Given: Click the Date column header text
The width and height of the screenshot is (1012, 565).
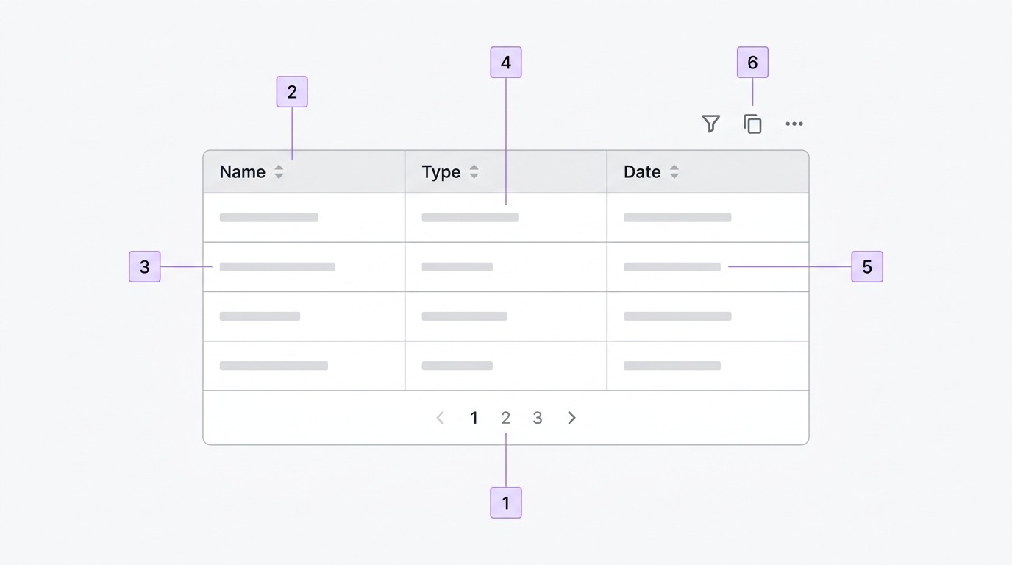Looking at the screenshot, I should coord(642,172).
